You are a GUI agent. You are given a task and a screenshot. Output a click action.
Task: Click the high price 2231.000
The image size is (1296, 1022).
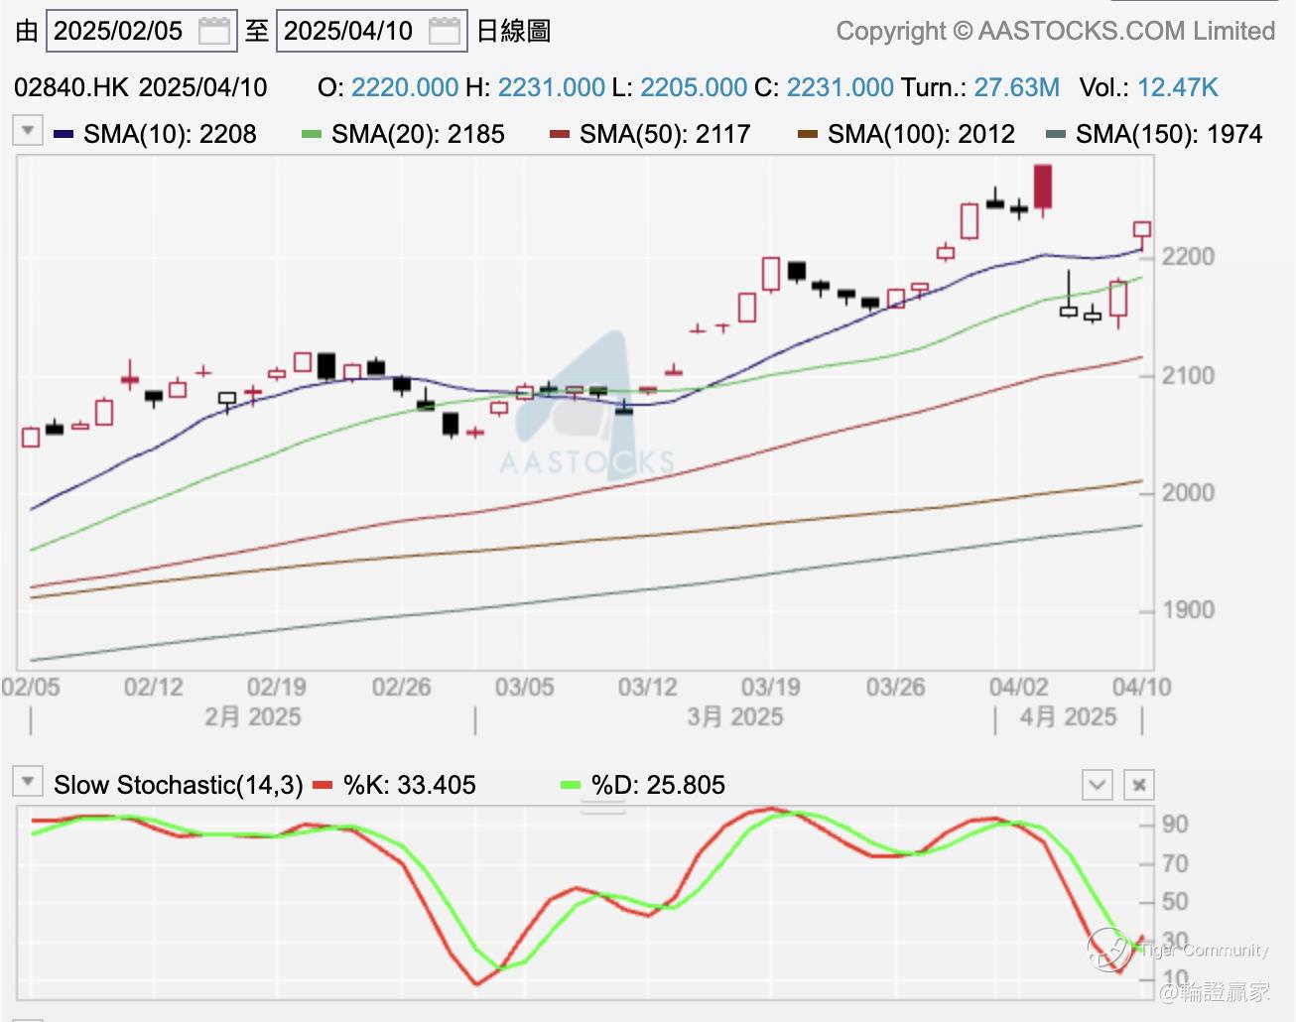[x=552, y=87]
